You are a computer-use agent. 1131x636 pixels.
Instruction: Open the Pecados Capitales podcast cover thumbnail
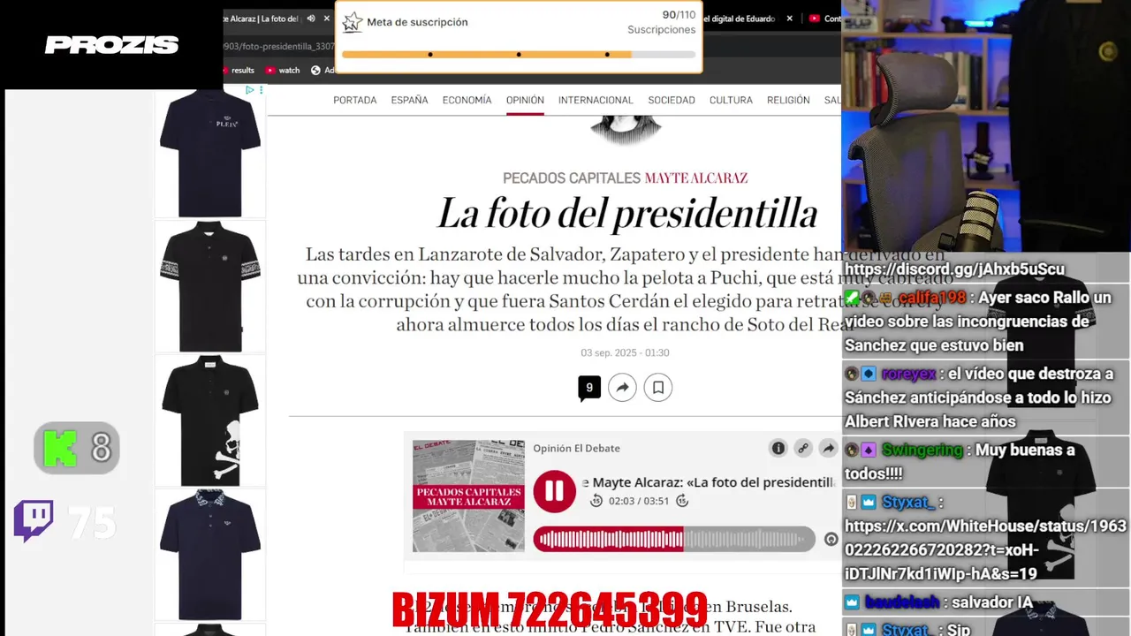pyautogui.click(x=468, y=496)
